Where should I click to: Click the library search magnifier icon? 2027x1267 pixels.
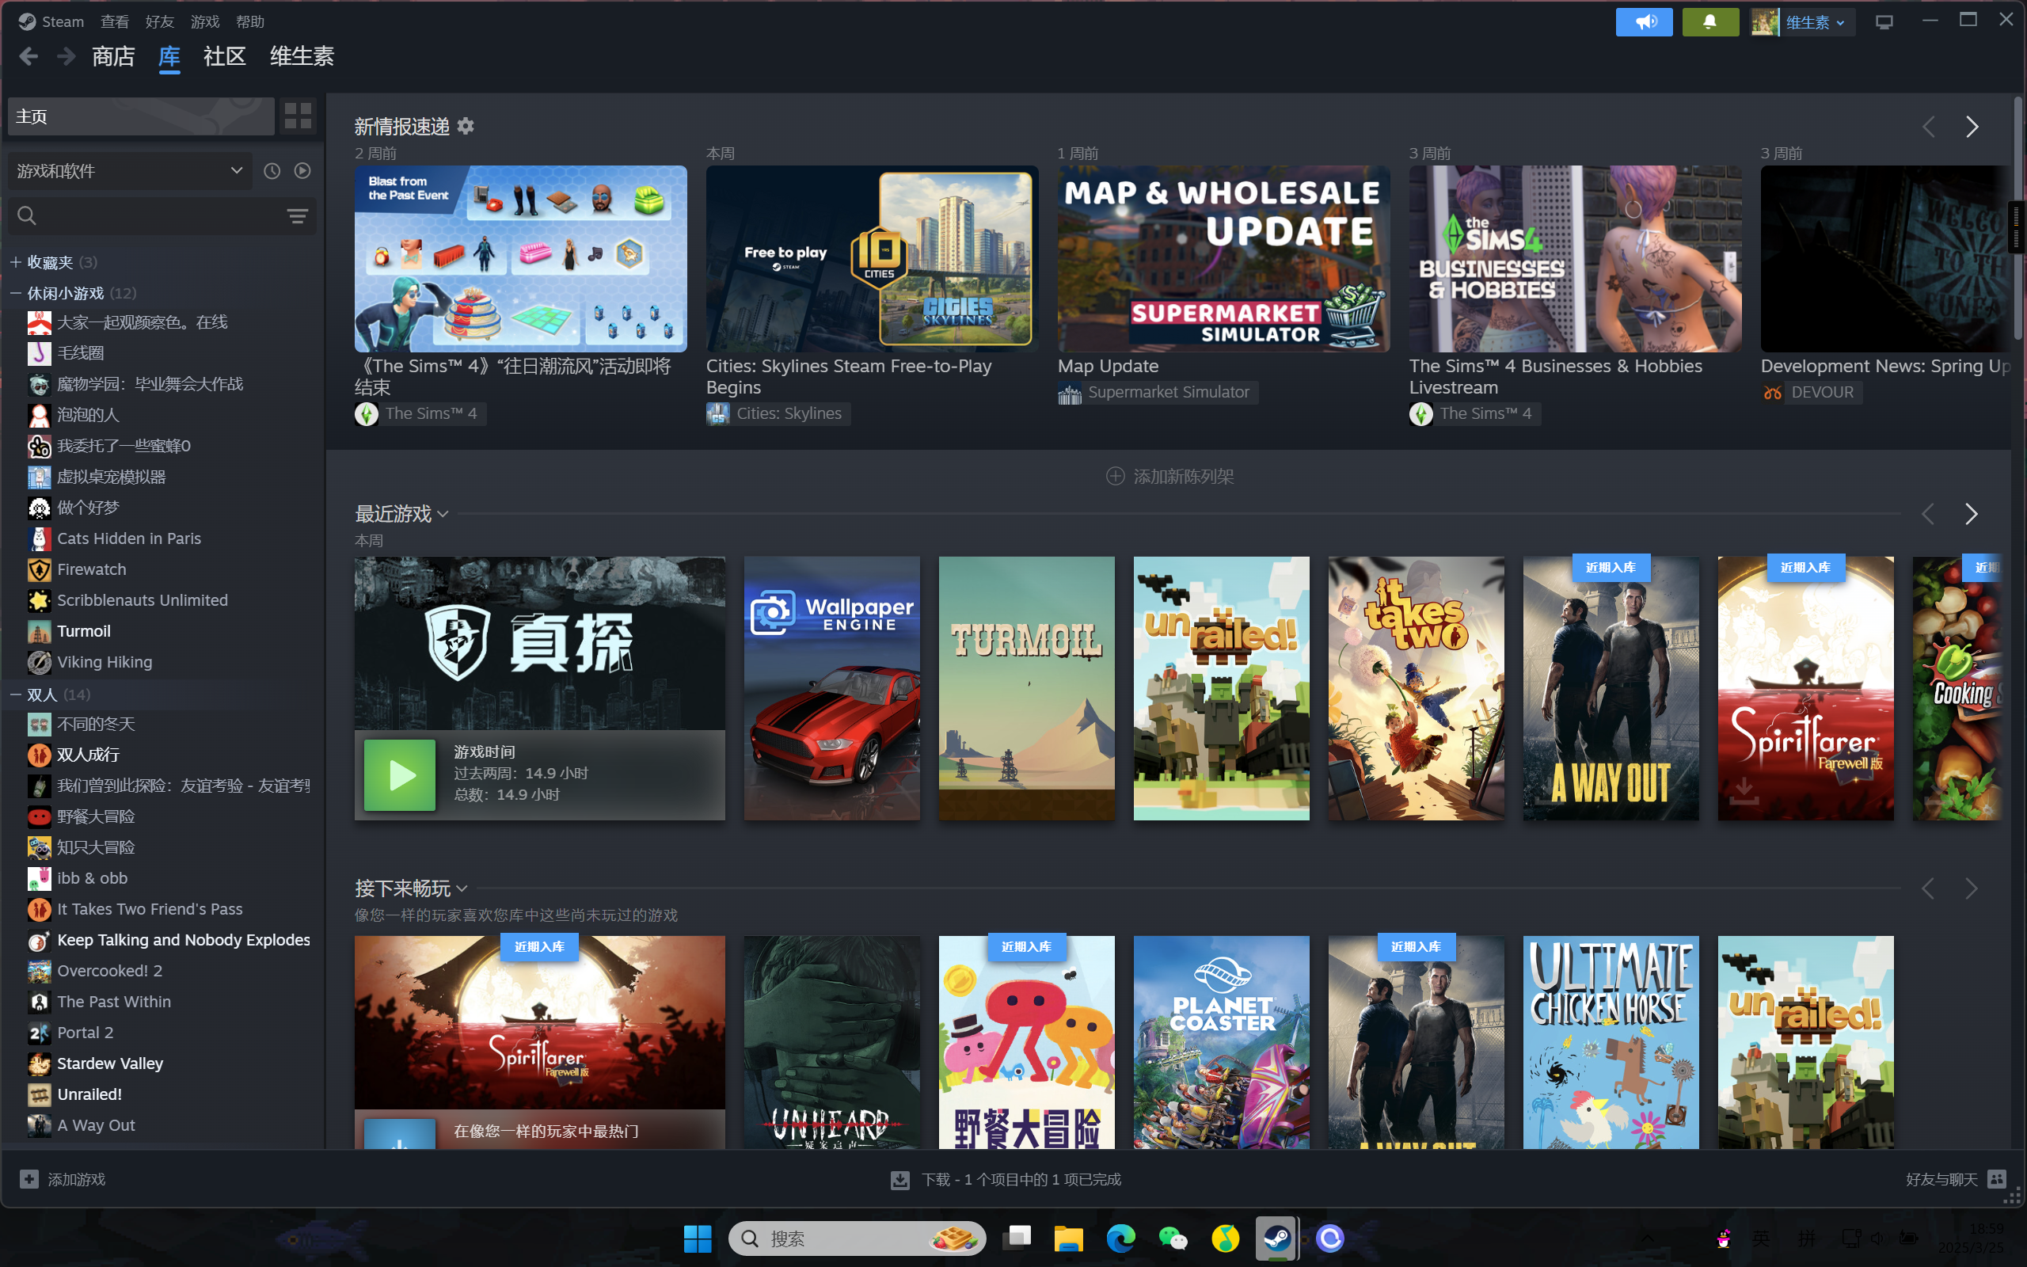pos(27,216)
